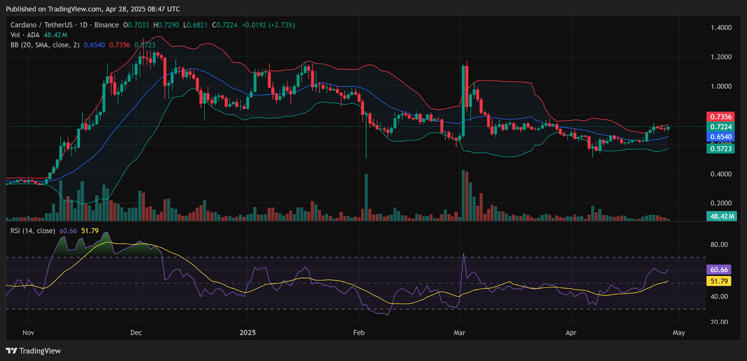This screenshot has height=361, width=747.
Task: Click the 48.42 M value in the volume legend
Action: tap(56, 35)
